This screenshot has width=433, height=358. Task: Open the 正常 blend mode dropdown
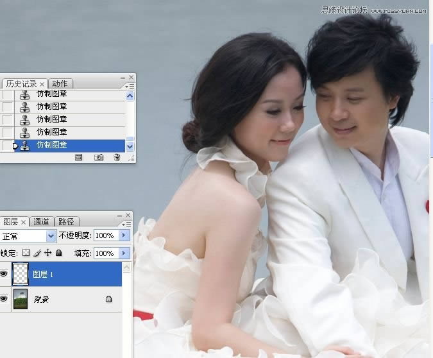51,236
